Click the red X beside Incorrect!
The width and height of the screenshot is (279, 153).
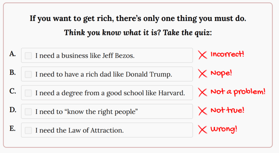tap(202, 55)
